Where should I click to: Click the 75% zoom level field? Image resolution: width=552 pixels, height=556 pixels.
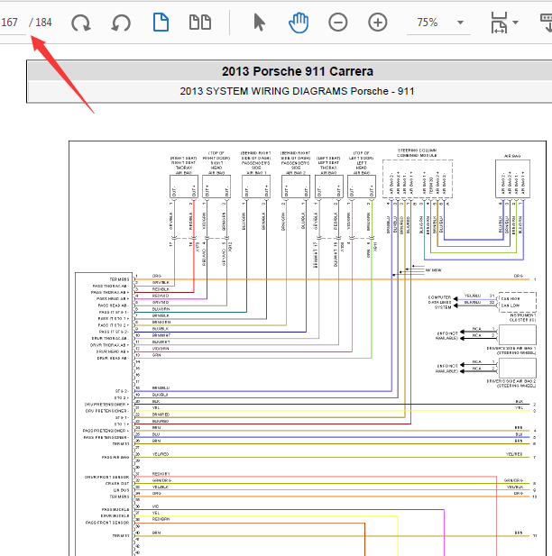428,23
